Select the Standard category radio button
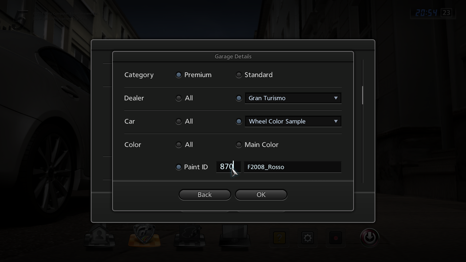The height and width of the screenshot is (262, 466). 238,75
